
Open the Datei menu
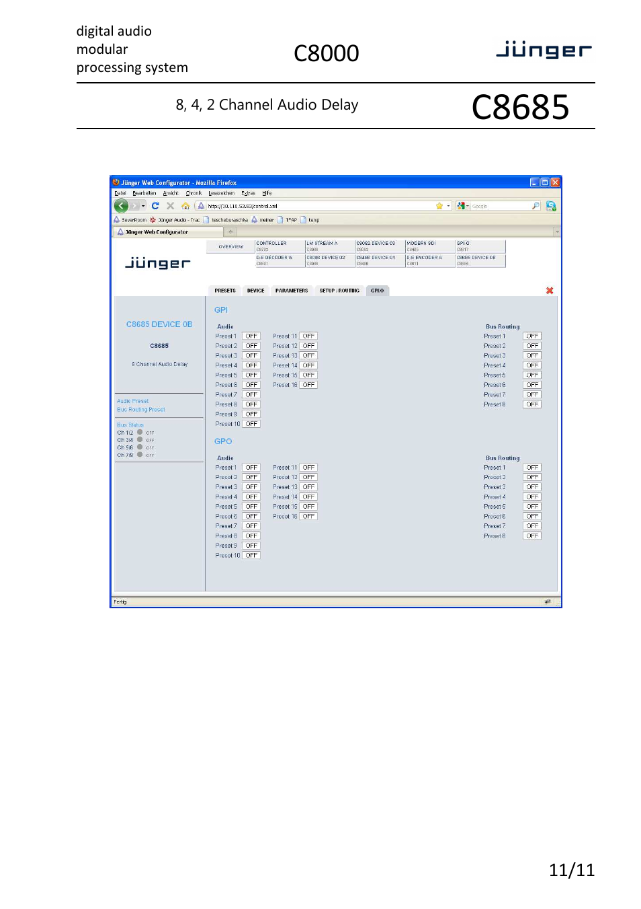[x=120, y=193]
